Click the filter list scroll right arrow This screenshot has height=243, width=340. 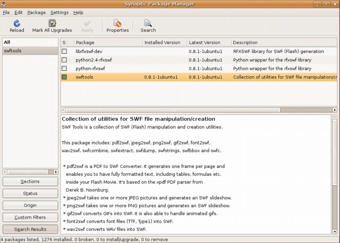[x=56, y=172]
